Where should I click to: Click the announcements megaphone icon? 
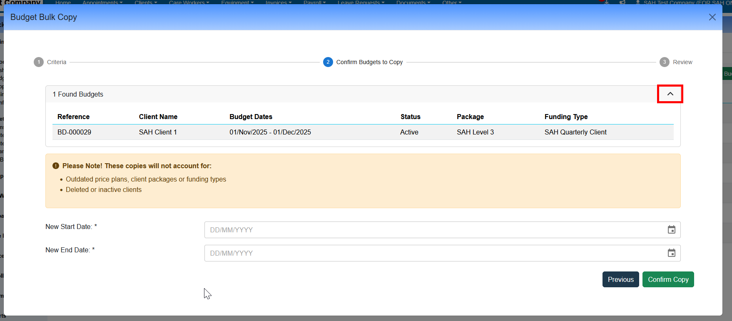622,2
